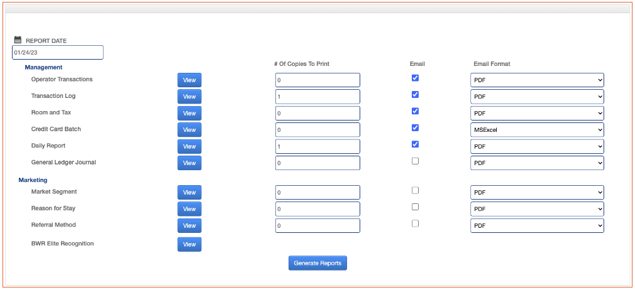
Task: Toggle Email checkbox for Daily Report
Action: (x=415, y=144)
